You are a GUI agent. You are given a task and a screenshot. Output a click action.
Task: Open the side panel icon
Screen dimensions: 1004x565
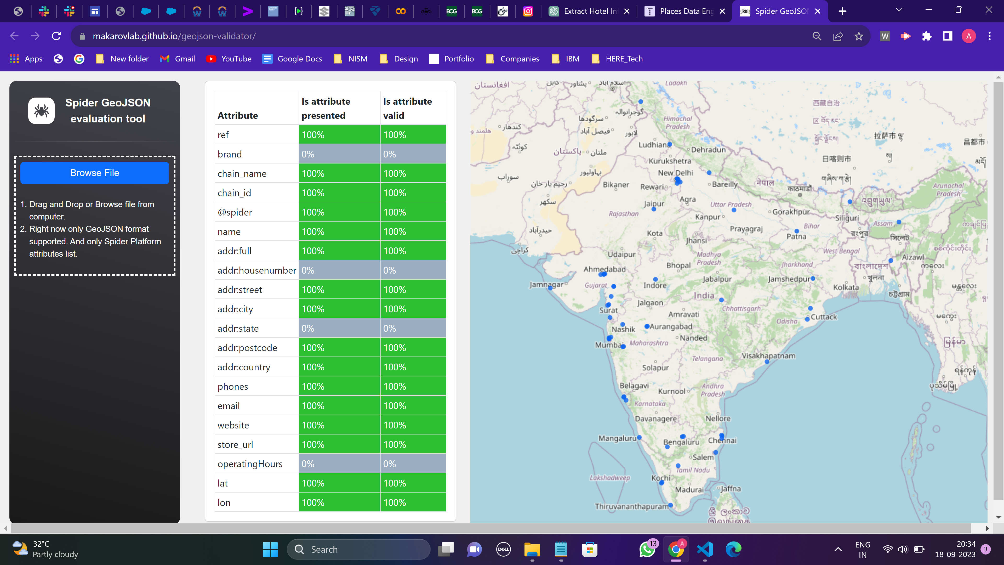948,36
